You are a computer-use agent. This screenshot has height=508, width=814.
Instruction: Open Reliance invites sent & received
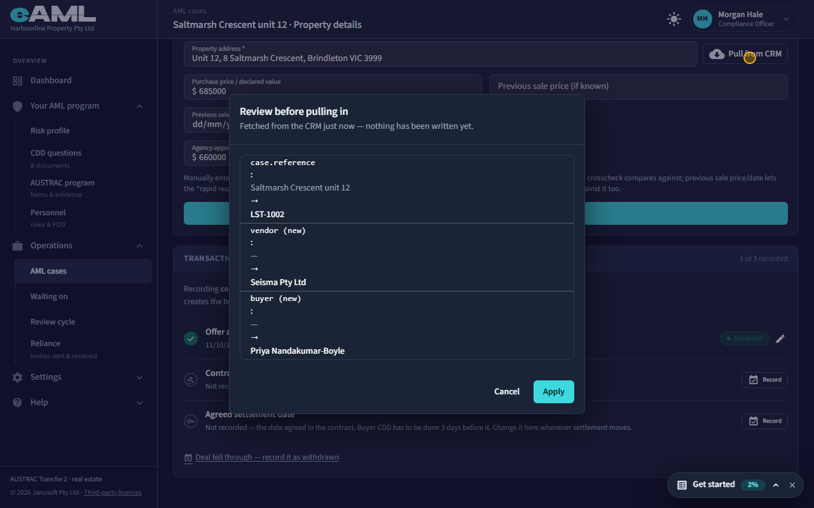83,349
